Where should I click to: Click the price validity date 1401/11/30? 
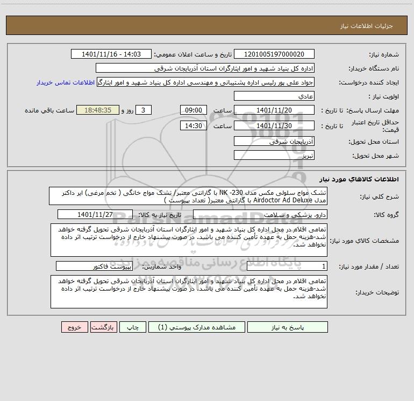(274, 125)
